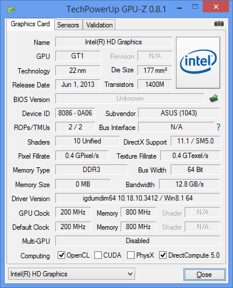The image size is (233, 288).
Task: Click the Transistors value 1400M
Action: click(x=155, y=85)
